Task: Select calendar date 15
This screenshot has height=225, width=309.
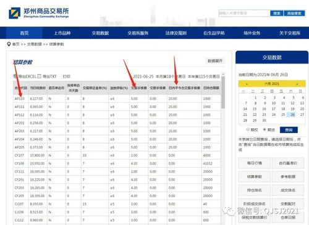Action: coord(255,108)
